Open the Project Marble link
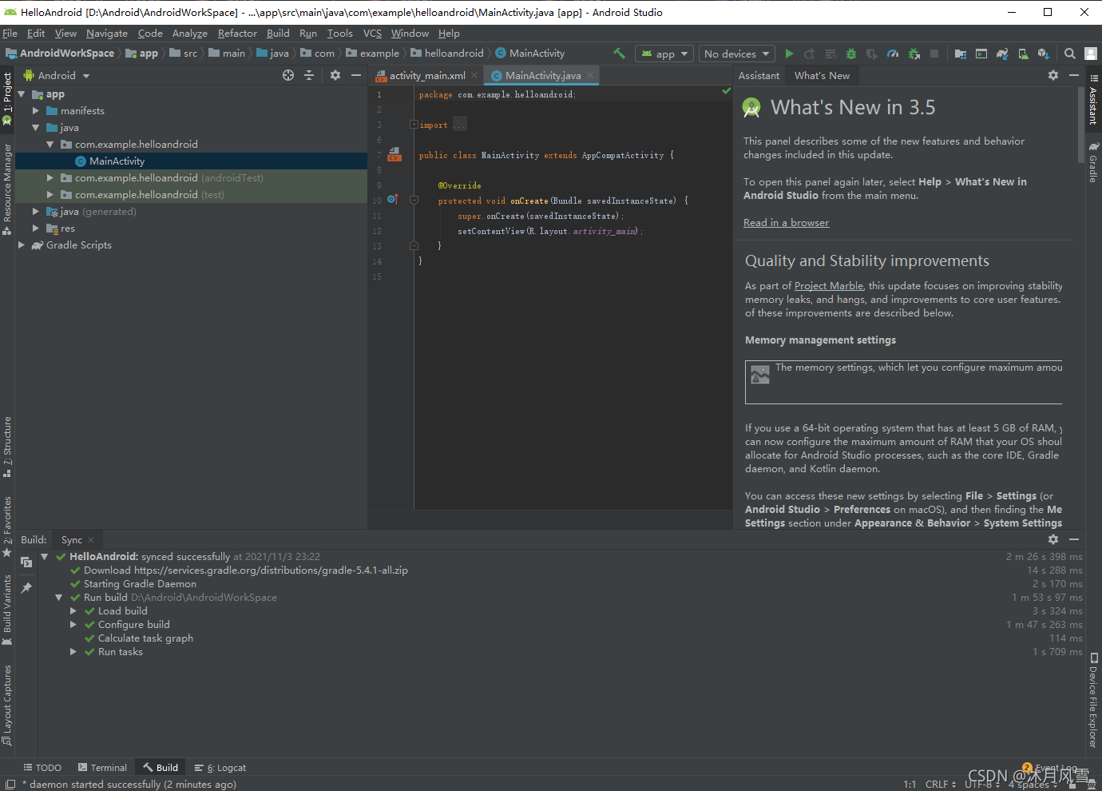Image resolution: width=1102 pixels, height=791 pixels. pyautogui.click(x=829, y=286)
